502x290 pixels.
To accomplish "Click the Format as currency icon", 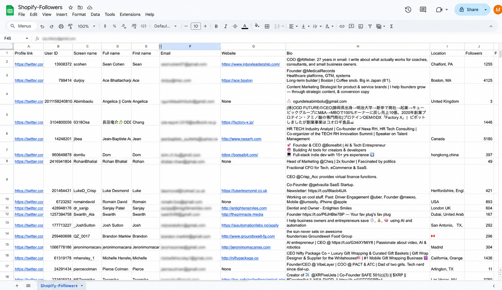I will tap(105, 26).
